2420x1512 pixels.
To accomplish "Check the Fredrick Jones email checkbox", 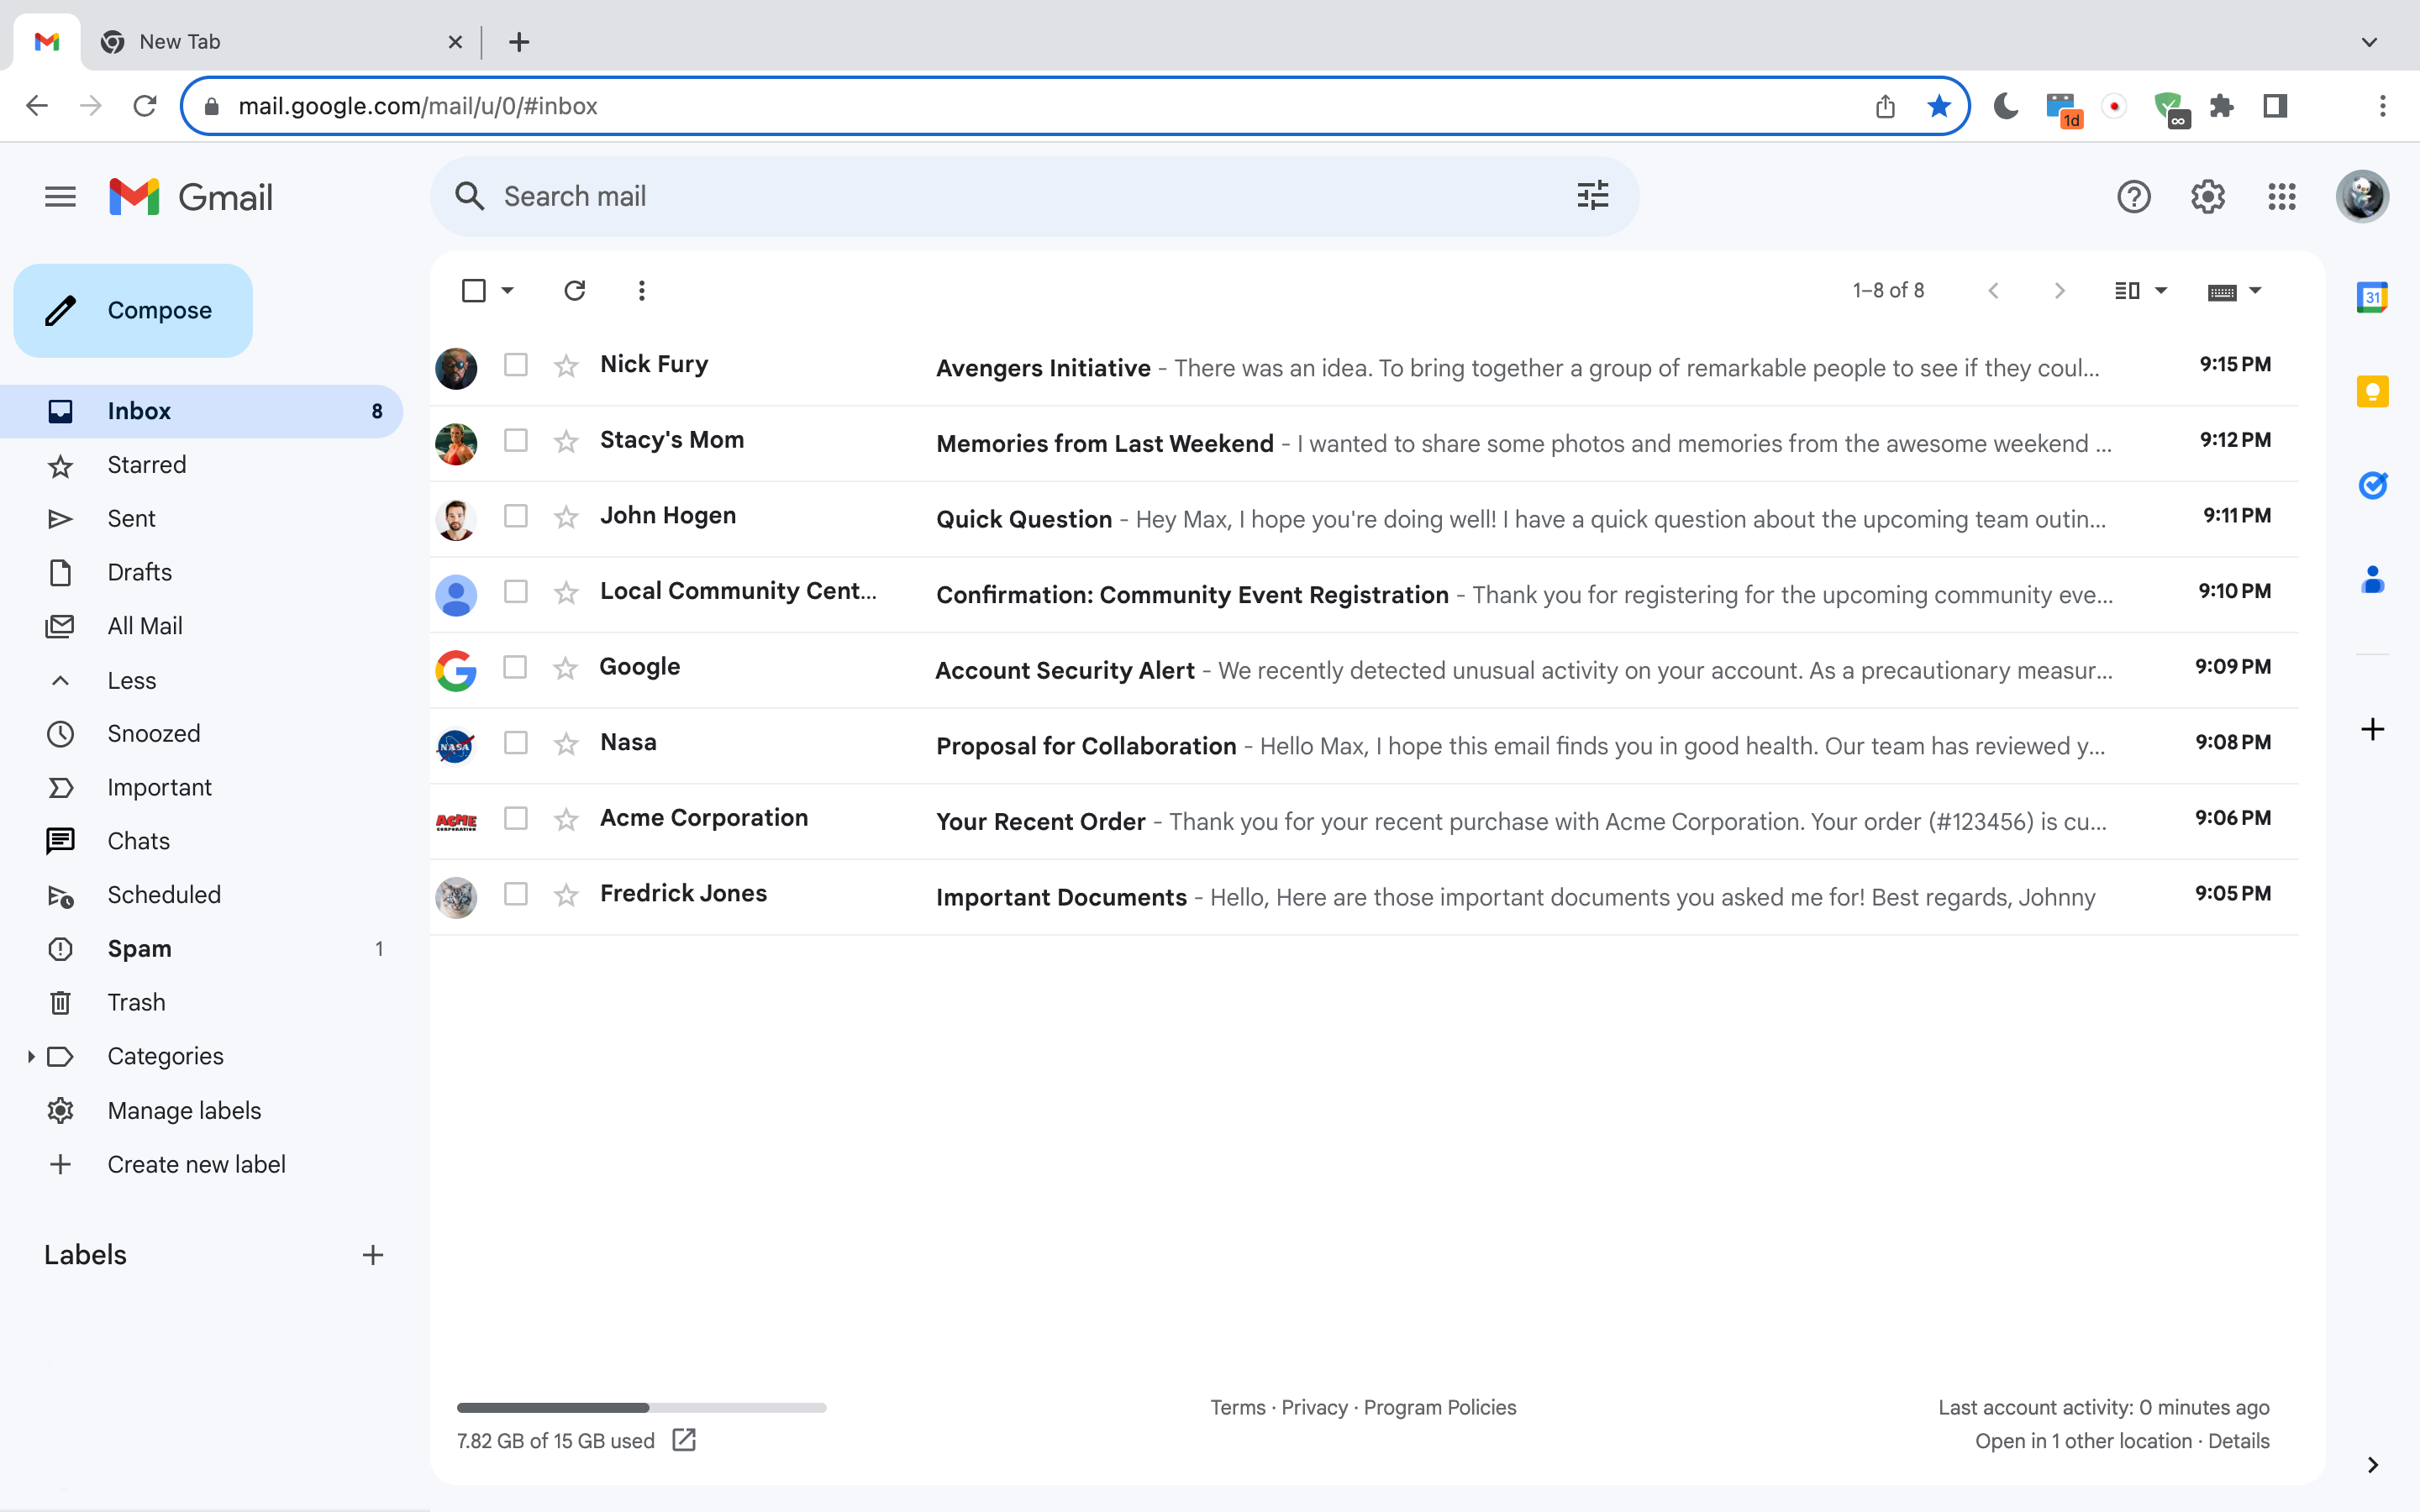I will 516,894.
